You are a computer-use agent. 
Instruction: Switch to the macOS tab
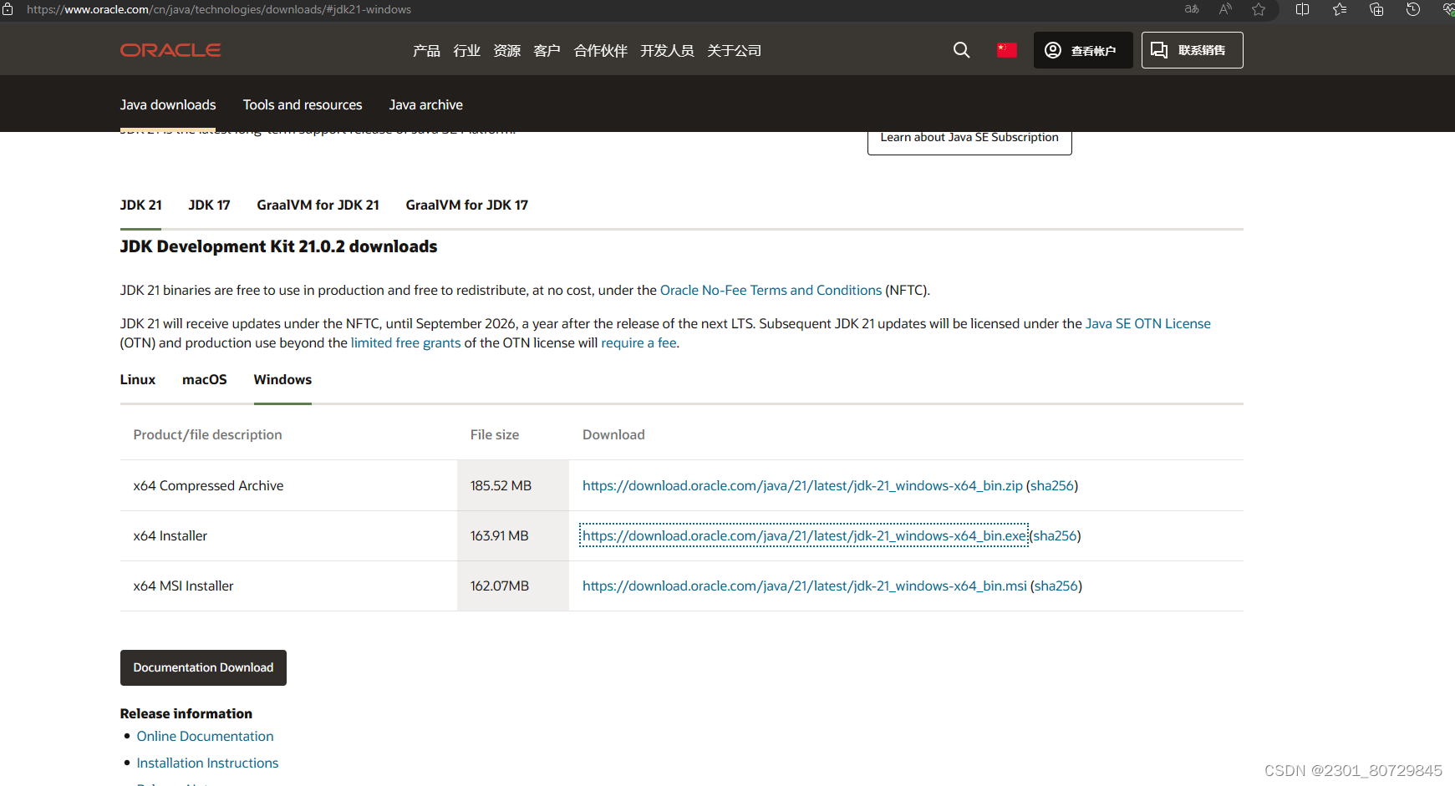pos(204,379)
